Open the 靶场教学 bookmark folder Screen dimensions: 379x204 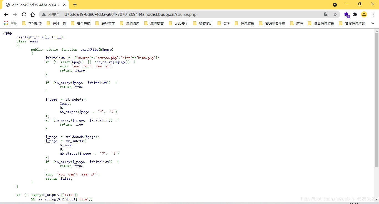[105, 24]
